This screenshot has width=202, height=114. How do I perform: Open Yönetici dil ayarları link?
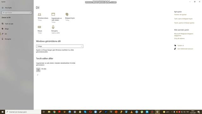[x=180, y=15]
